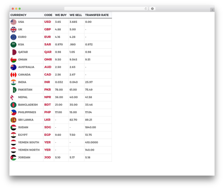The width and height of the screenshot is (224, 189).
Task: Select the USD currency code
Action: pos(47,22)
